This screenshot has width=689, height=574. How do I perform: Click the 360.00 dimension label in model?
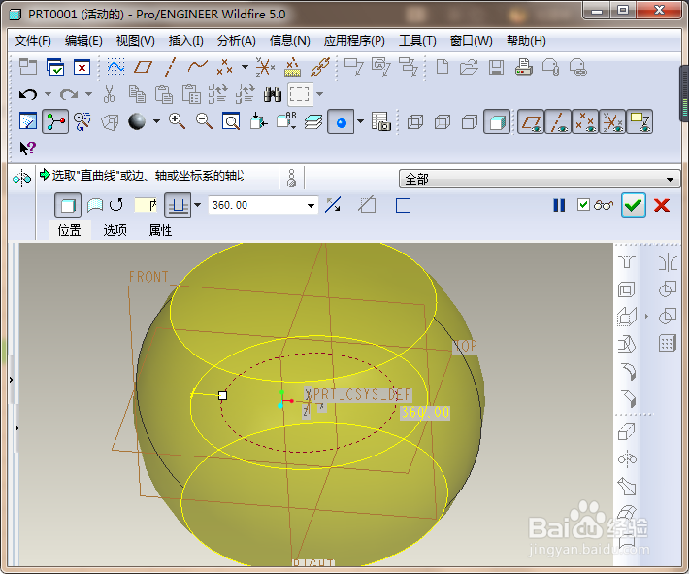tap(425, 413)
